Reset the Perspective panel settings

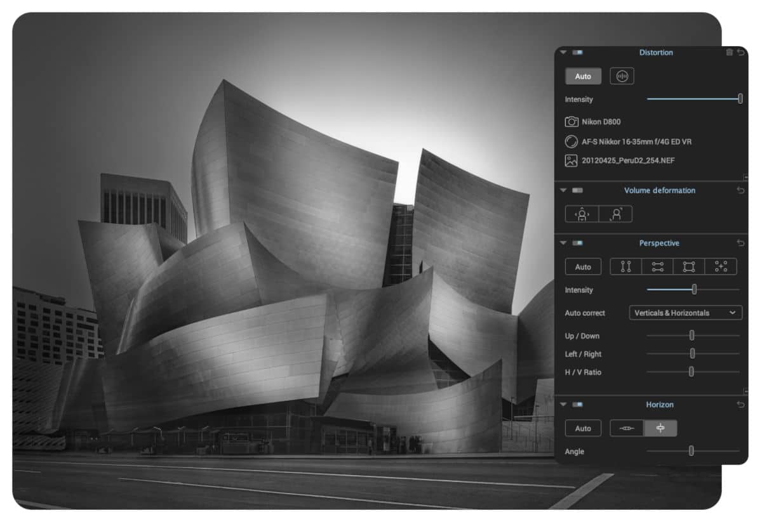(x=740, y=243)
